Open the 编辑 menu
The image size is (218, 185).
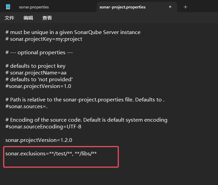click(x=28, y=18)
